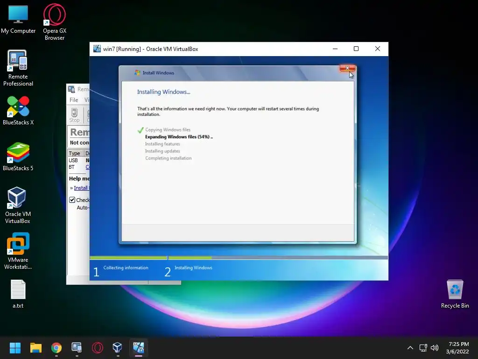Open VMware Workstation desktop shortcut
The height and width of the screenshot is (359, 478).
[x=18, y=251]
